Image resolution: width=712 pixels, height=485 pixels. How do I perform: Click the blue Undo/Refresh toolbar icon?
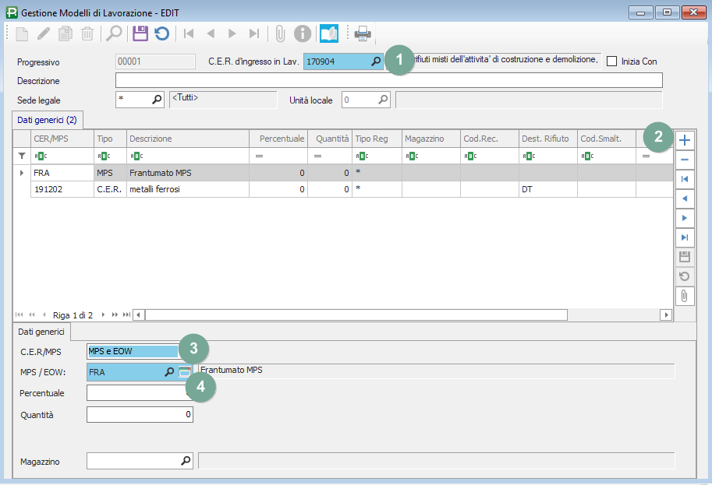[x=161, y=33]
